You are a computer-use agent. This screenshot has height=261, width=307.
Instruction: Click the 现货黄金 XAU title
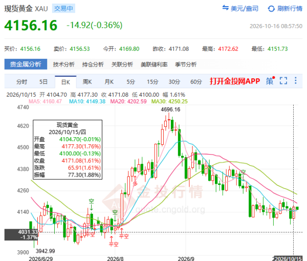[x=26, y=9]
